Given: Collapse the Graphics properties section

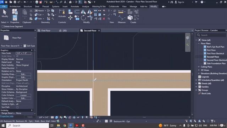Looking at the screenshot, I should [x=32, y=50].
